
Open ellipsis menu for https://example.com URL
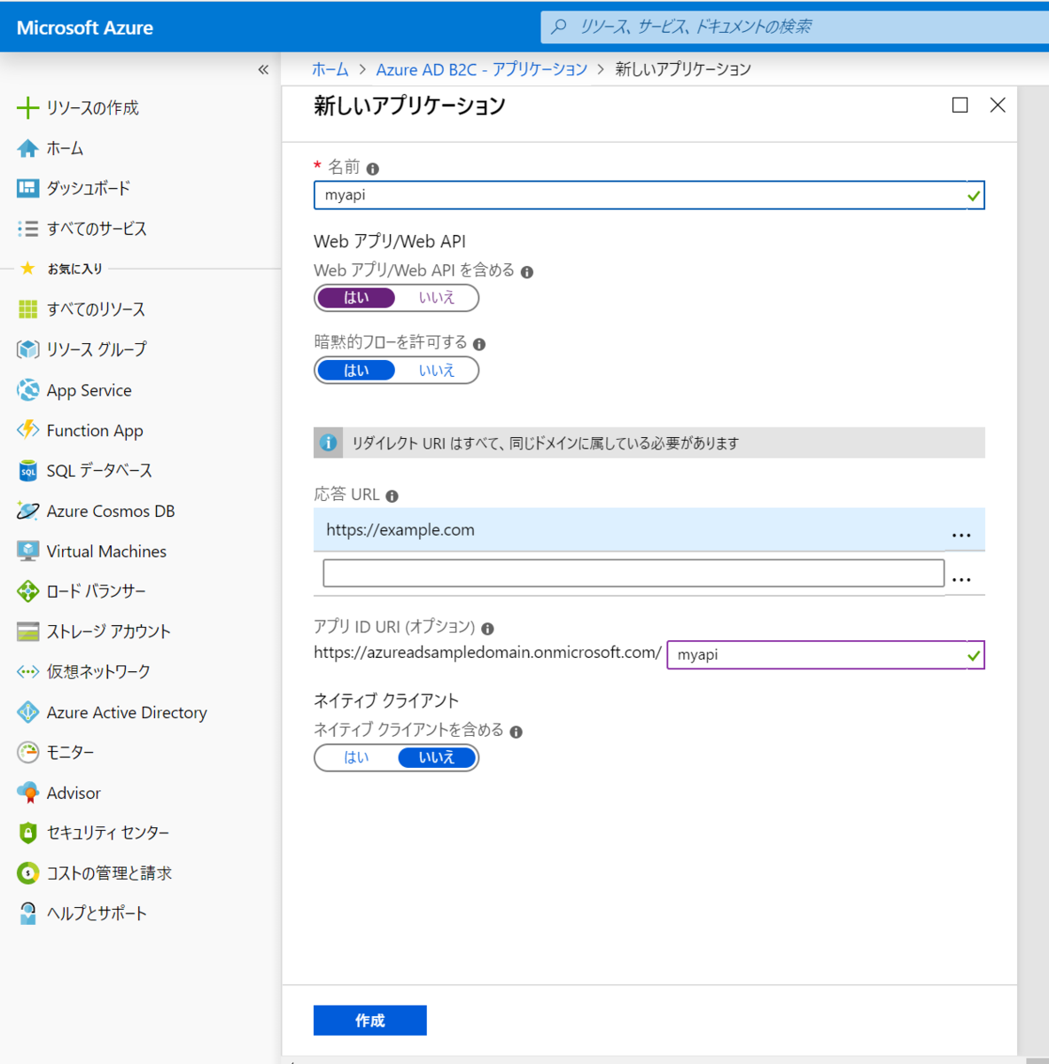(x=961, y=535)
